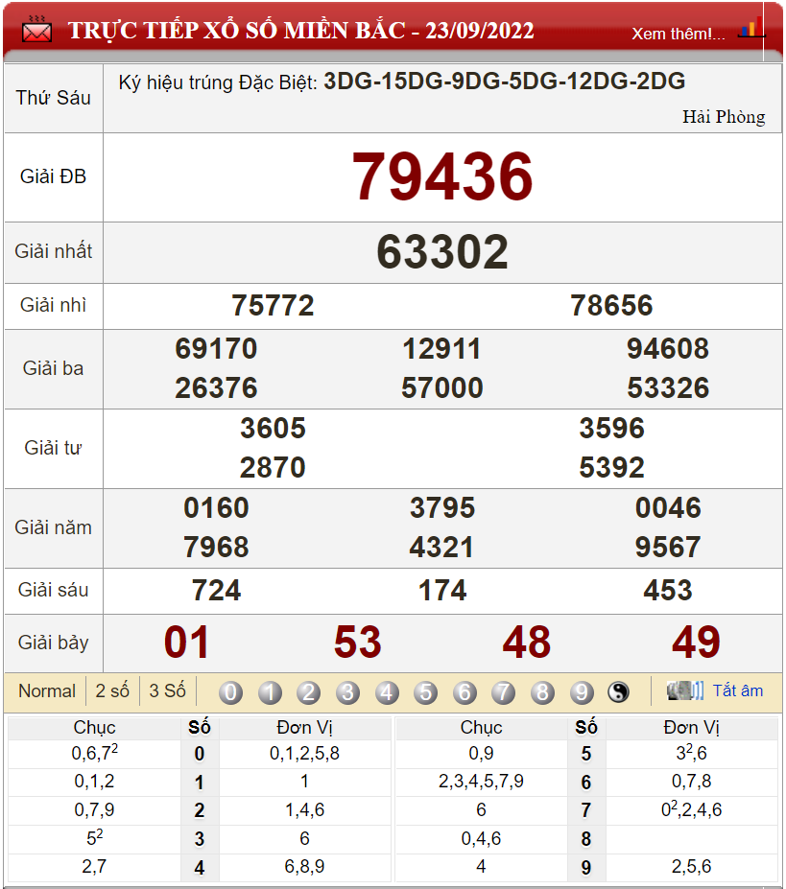This screenshot has height=889, width=786.
Task: Open the Xem thêm link
Action: (679, 34)
